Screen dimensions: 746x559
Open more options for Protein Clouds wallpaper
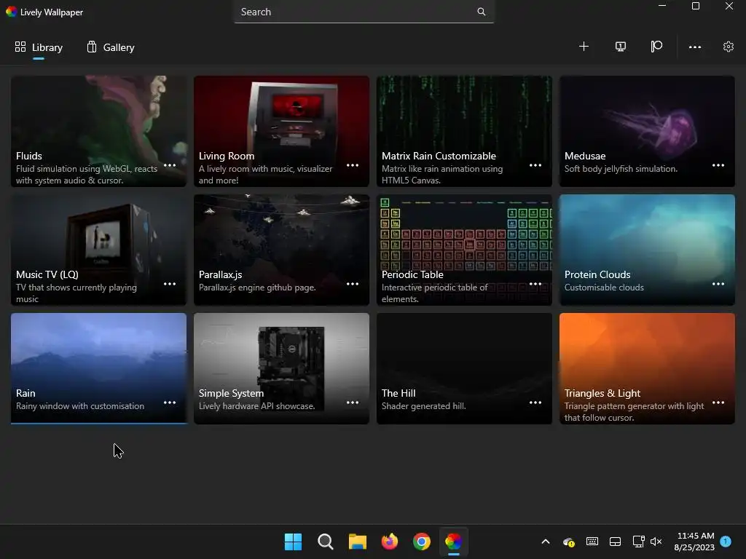pyautogui.click(x=718, y=284)
